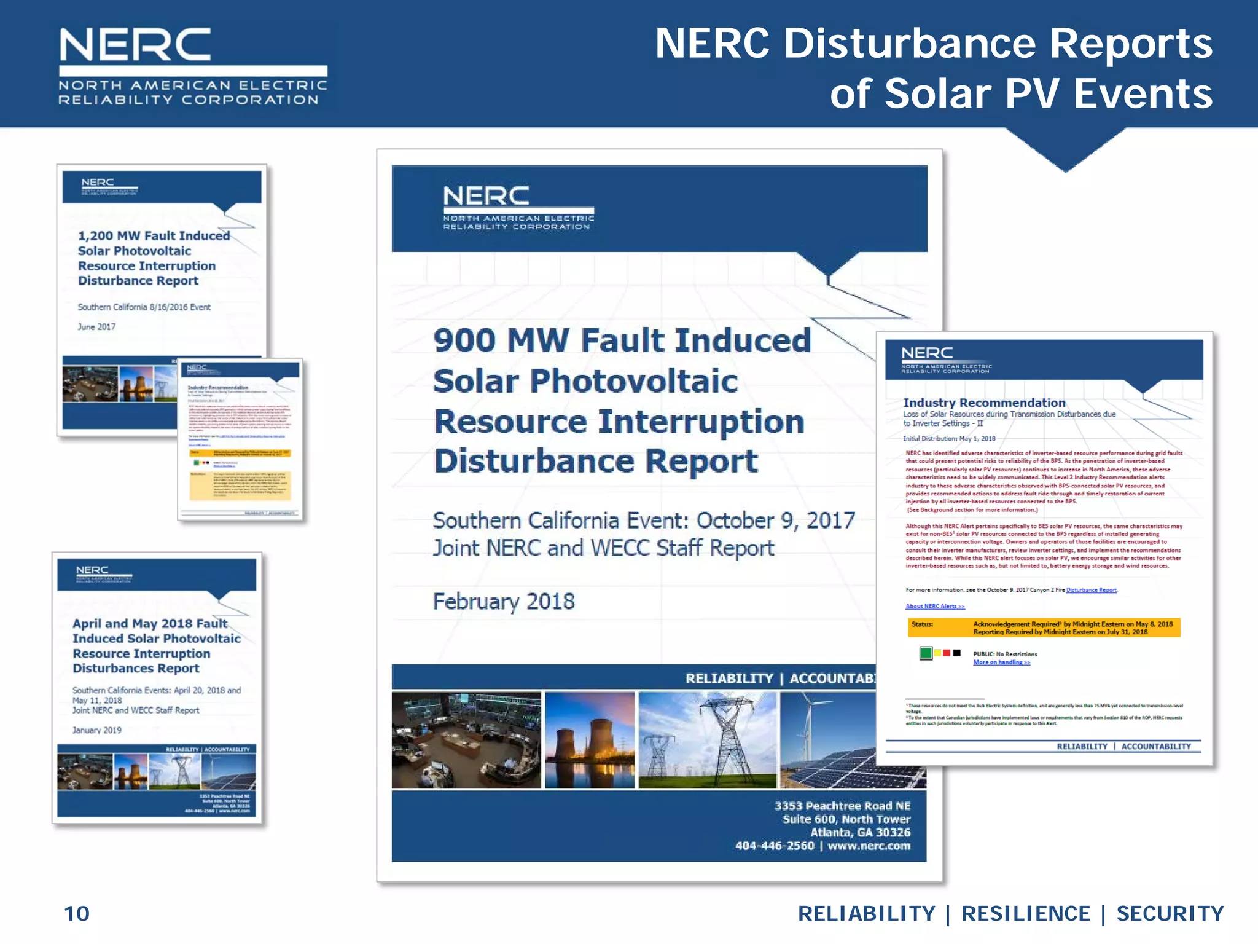The image size is (1258, 944).
Task: Click the slide number 10
Action: (x=77, y=913)
